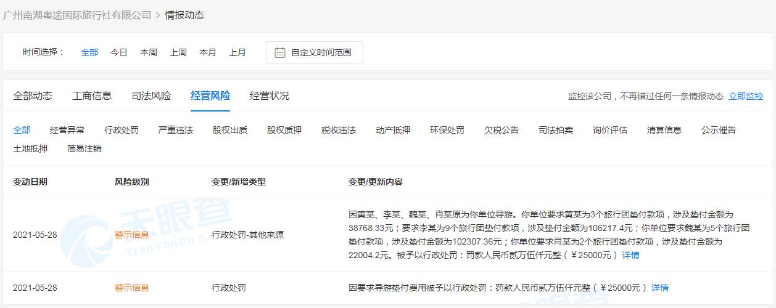Click the 因黄某、李某、魏某、肖某 penalty description
The height and width of the screenshot is (308, 776).
(x=549, y=235)
